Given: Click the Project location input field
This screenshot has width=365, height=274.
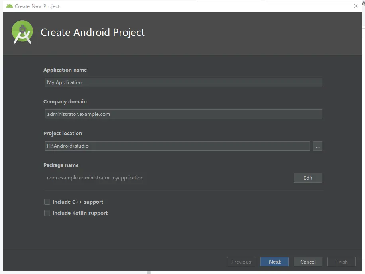Looking at the screenshot, I should 177,146.
